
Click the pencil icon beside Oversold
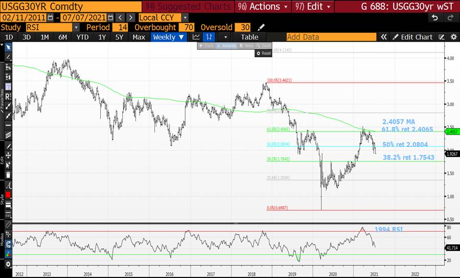261,27
